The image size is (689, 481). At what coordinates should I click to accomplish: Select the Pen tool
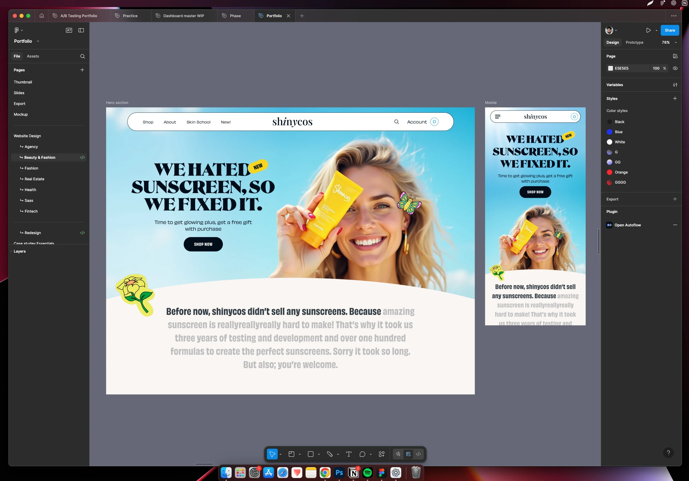[x=330, y=454]
